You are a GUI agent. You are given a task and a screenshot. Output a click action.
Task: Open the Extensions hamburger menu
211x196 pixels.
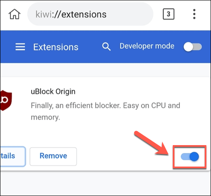click(x=20, y=47)
